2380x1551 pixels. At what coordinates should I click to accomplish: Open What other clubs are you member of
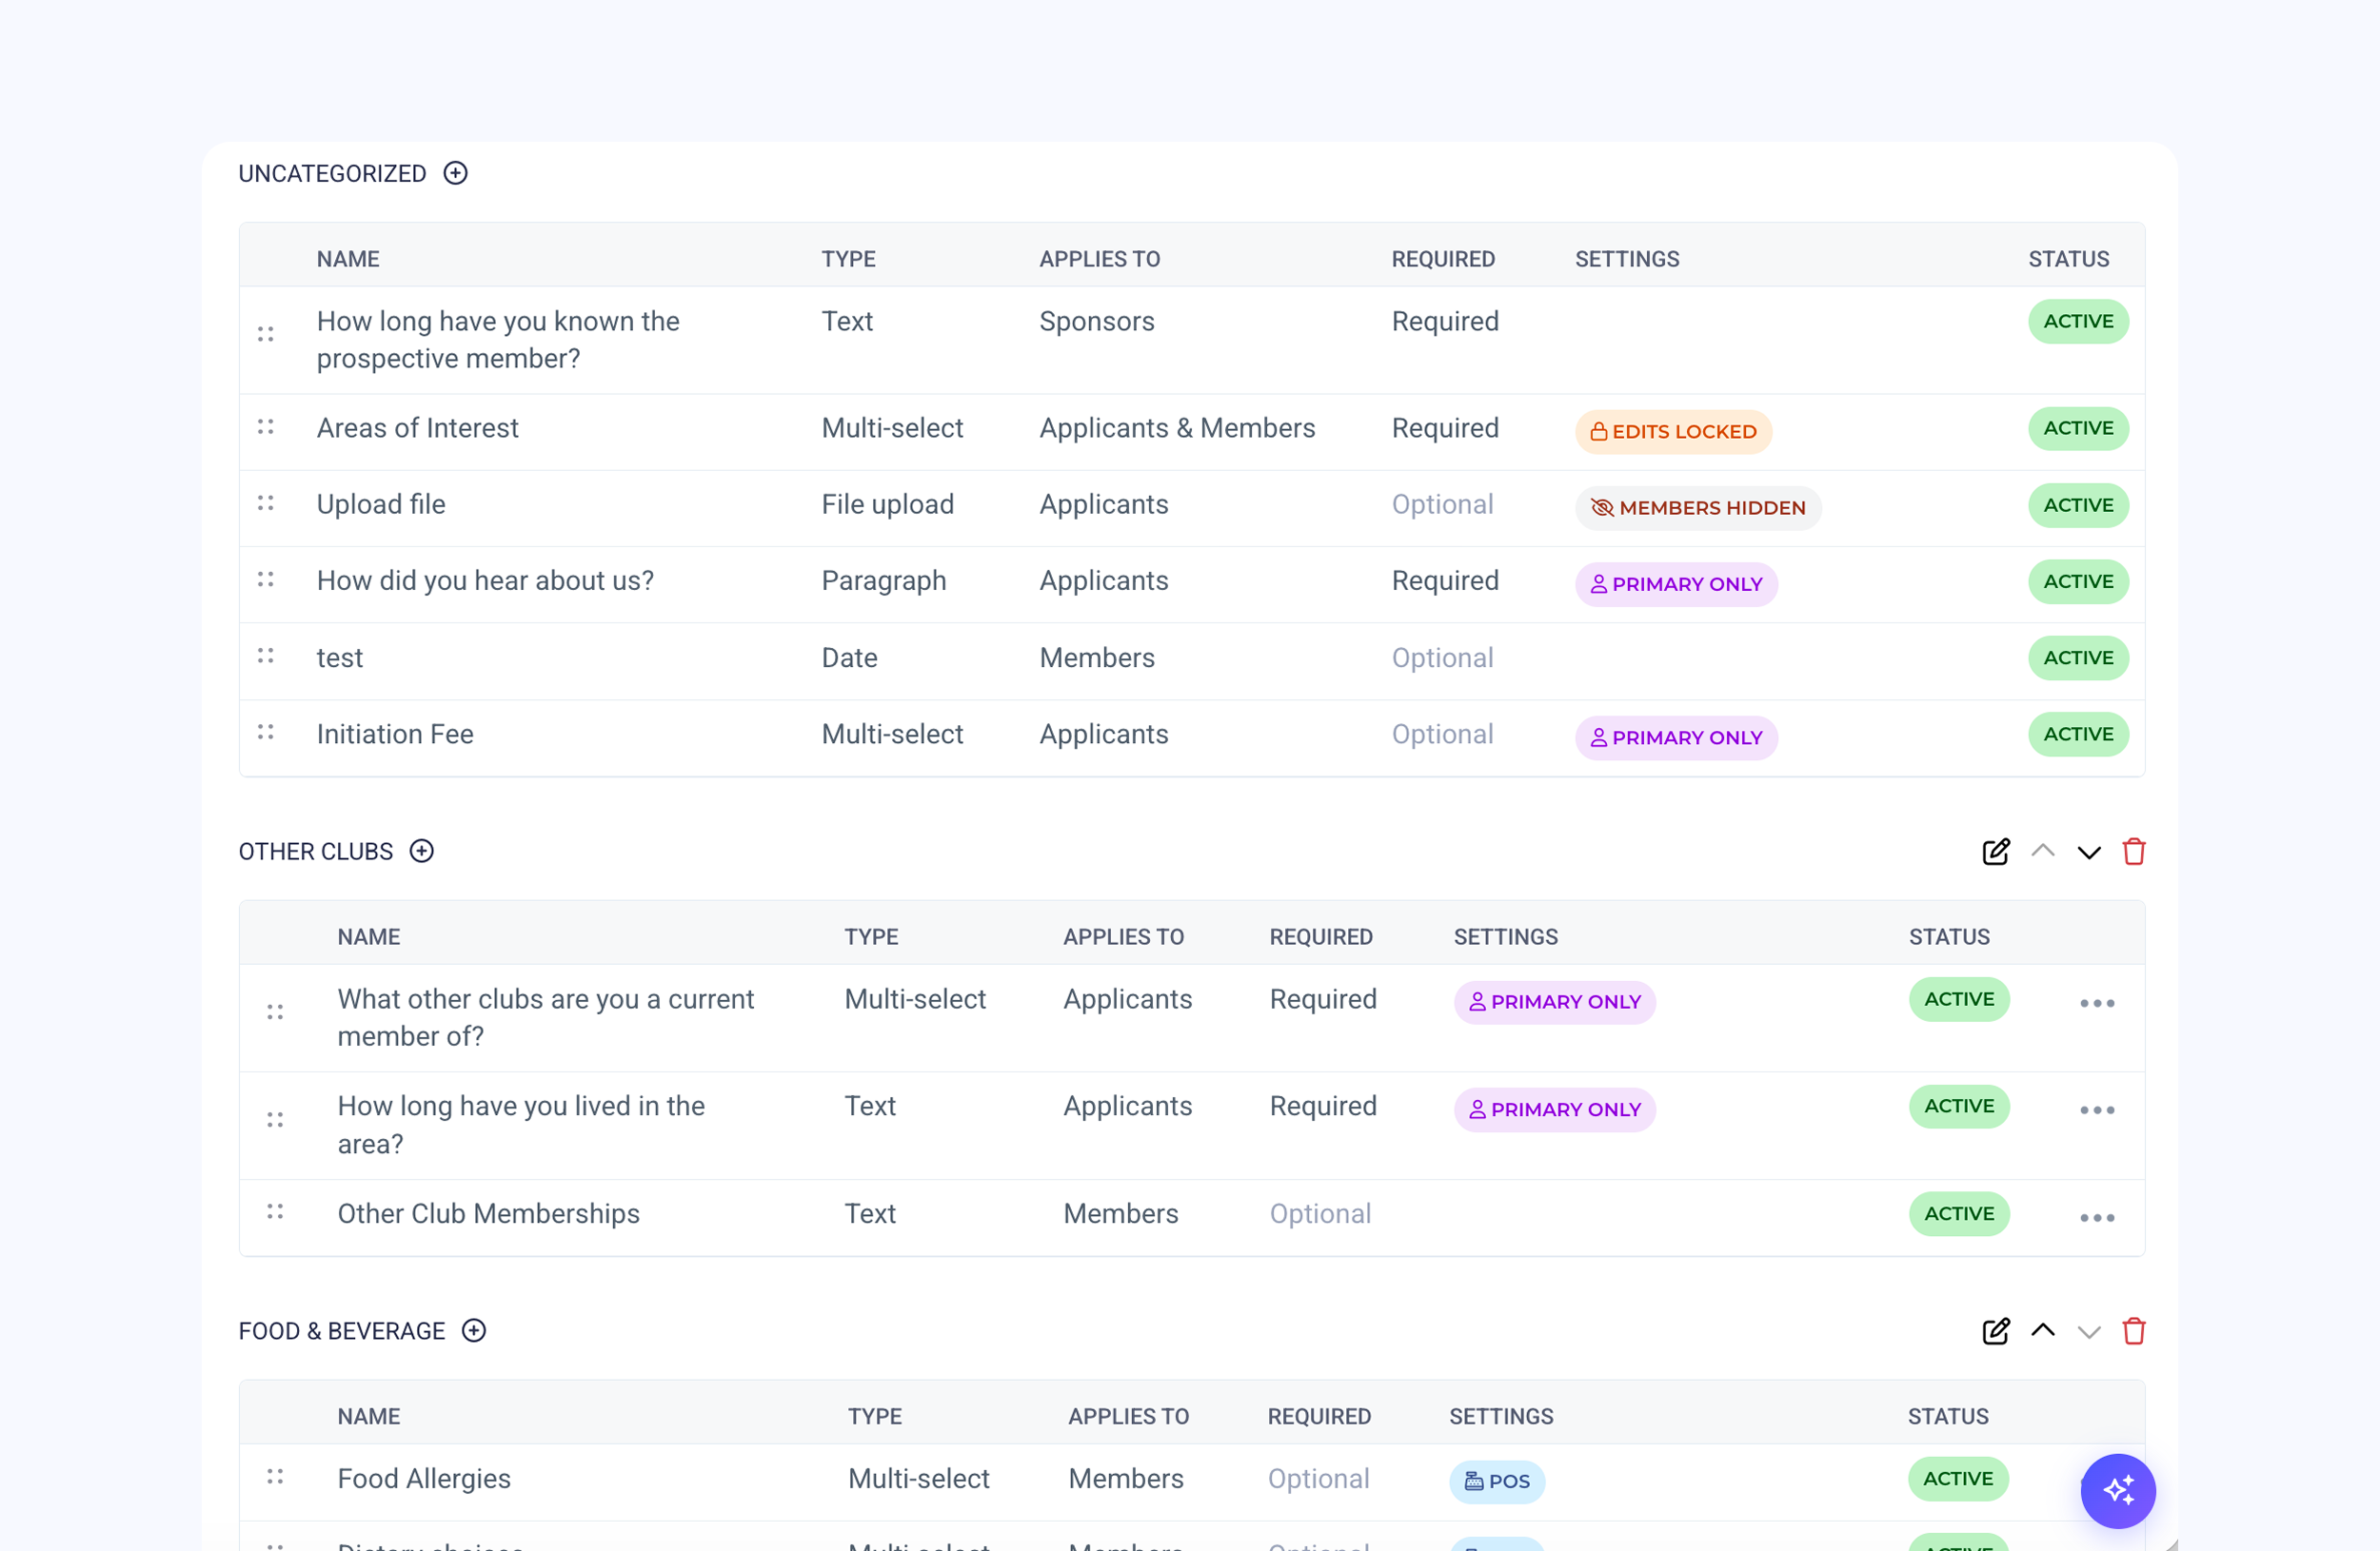(x=545, y=1017)
